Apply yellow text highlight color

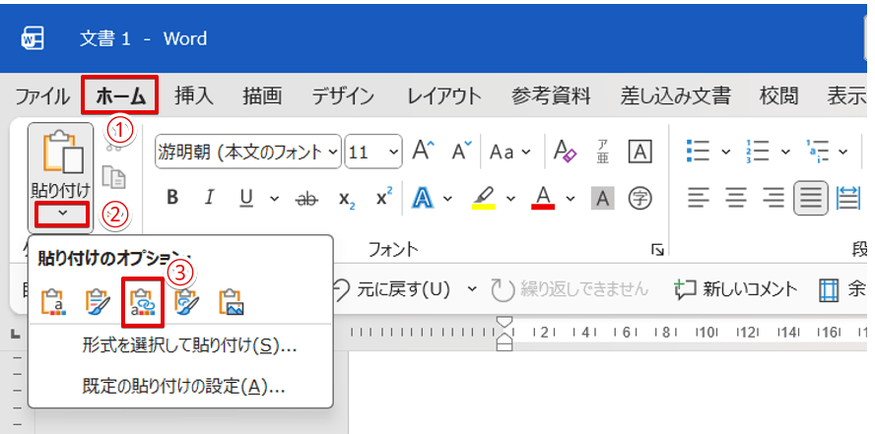tap(483, 197)
